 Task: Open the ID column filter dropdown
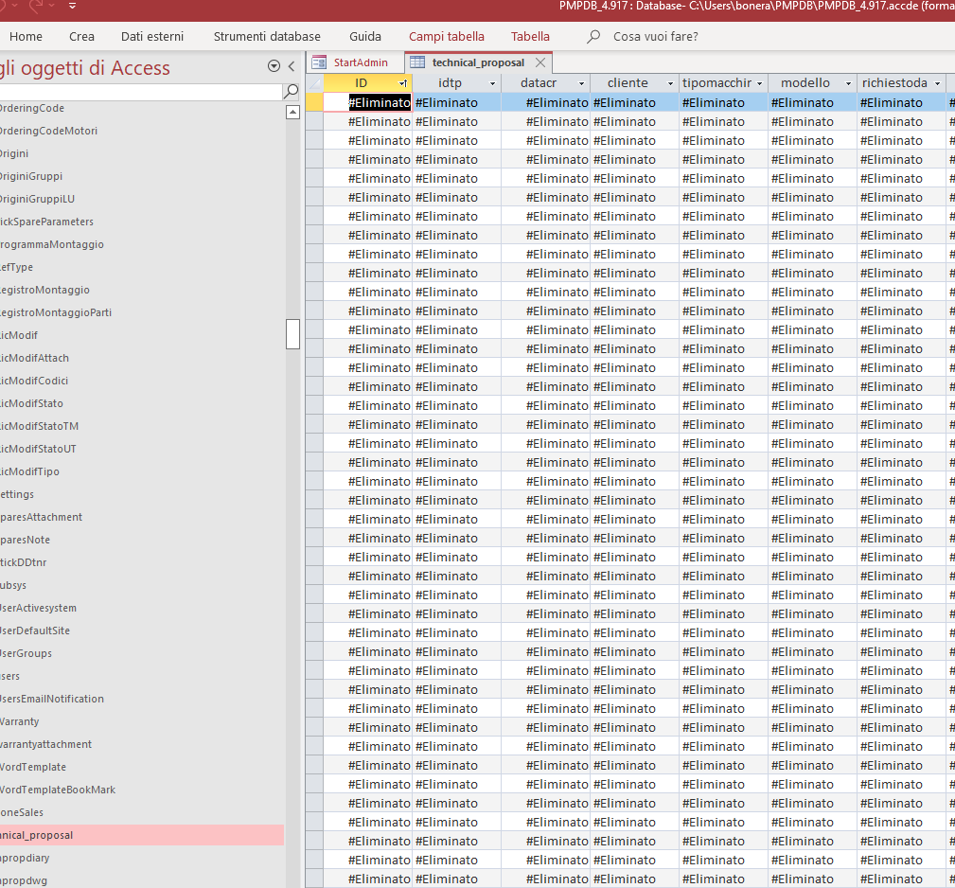click(x=403, y=83)
